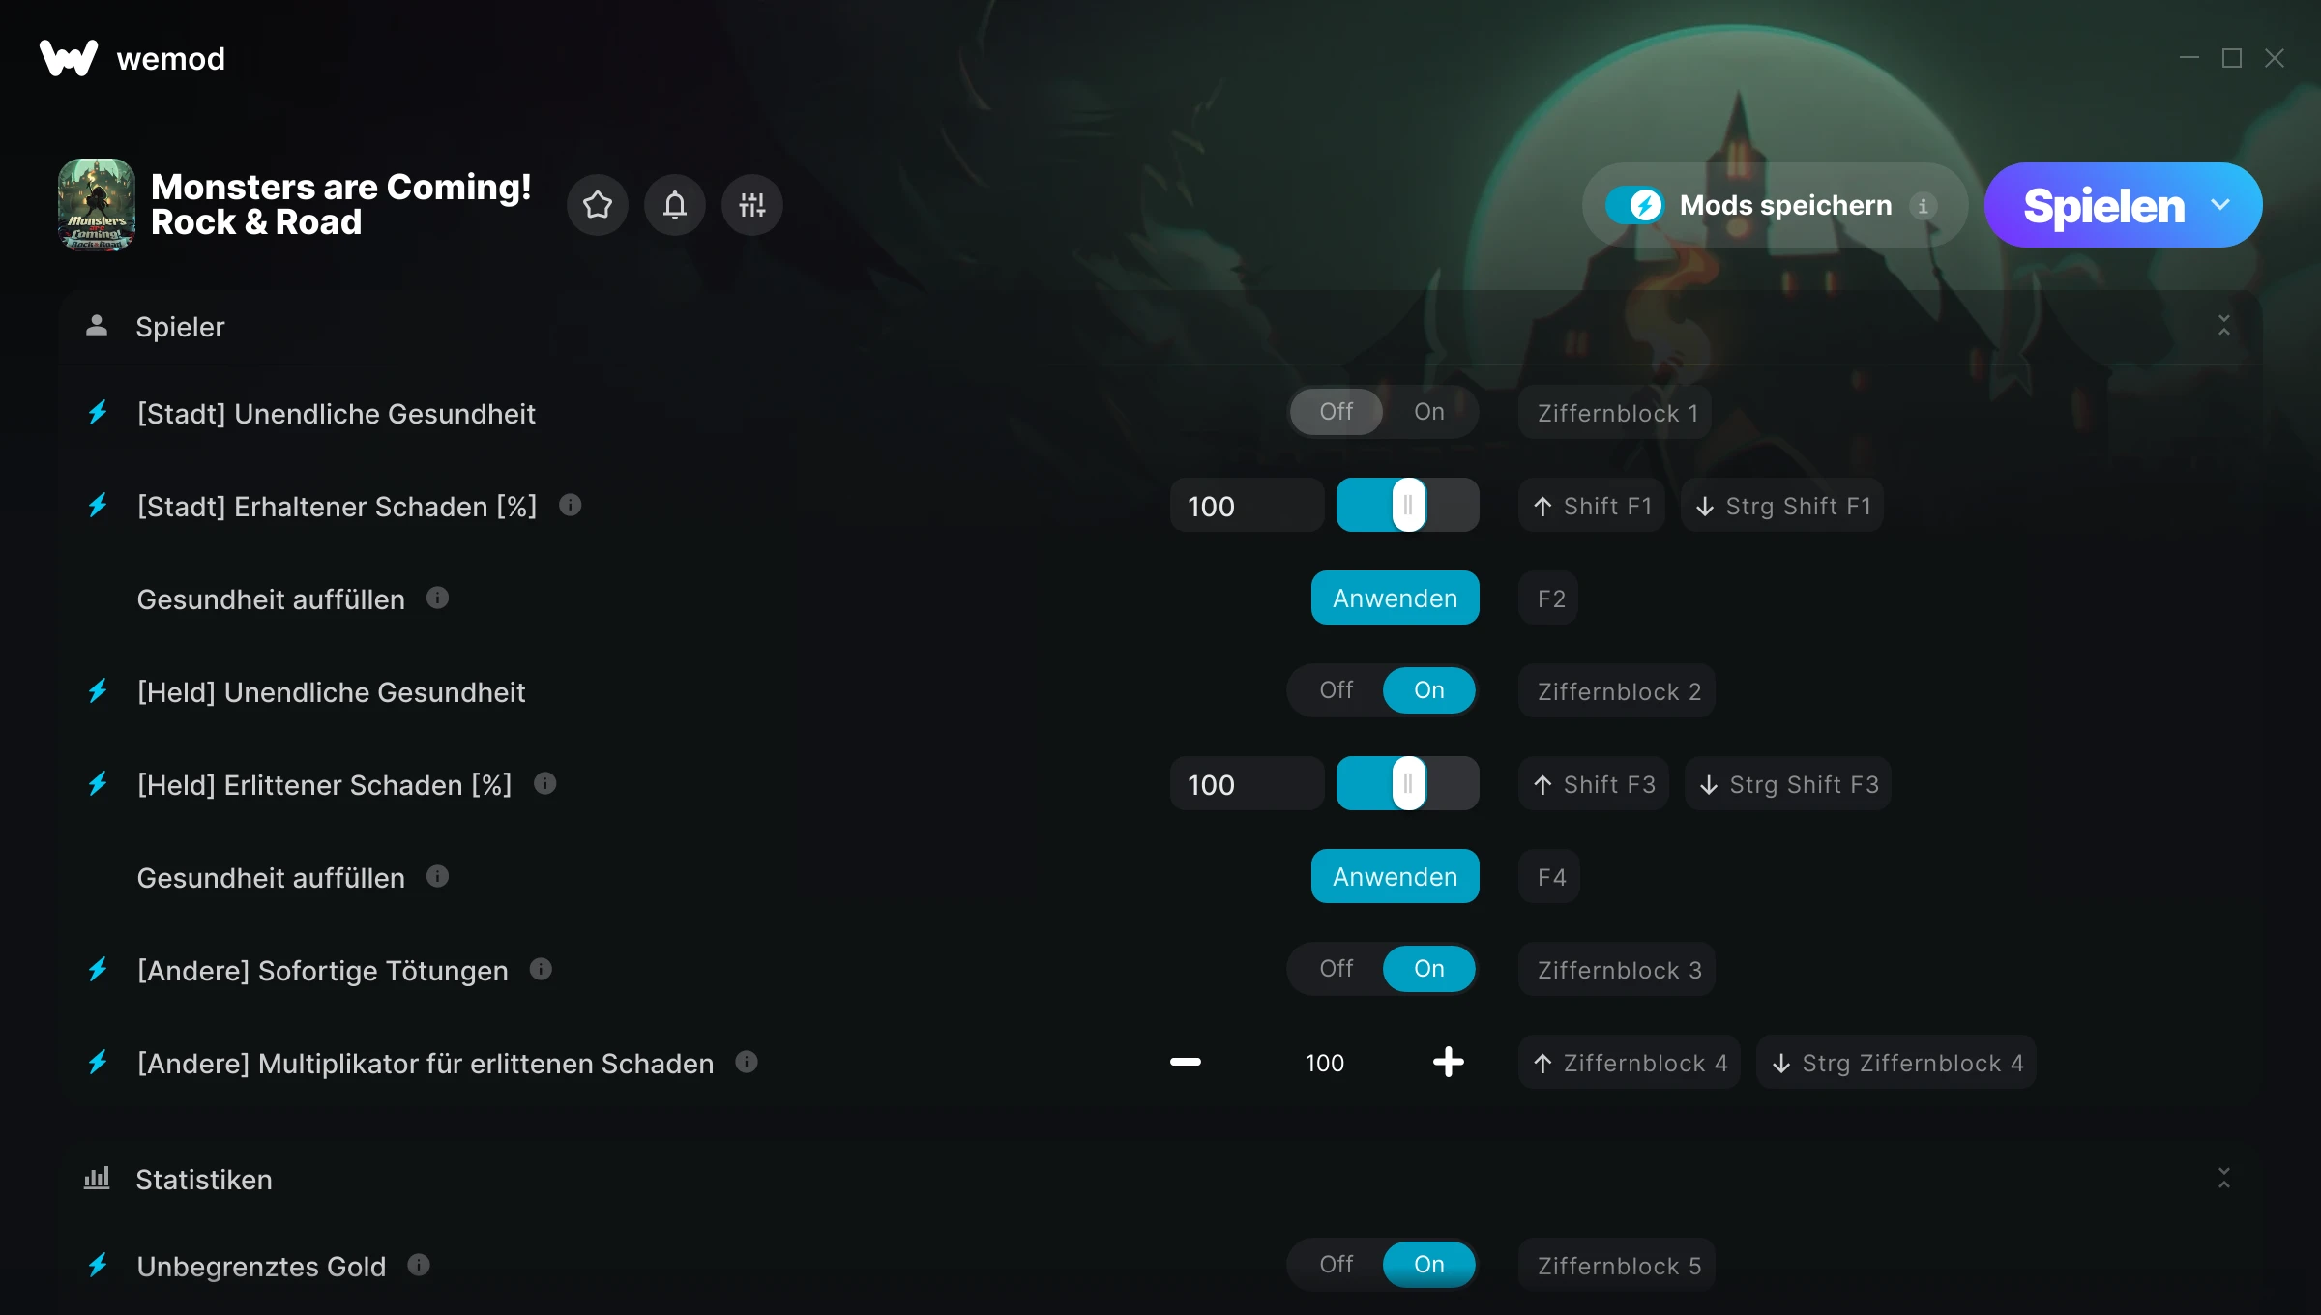Toggle the Mods speichern switch
This screenshot has height=1315, width=2321.
[x=1634, y=205]
